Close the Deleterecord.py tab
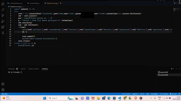The image size is (181, 101). pos(61,3)
